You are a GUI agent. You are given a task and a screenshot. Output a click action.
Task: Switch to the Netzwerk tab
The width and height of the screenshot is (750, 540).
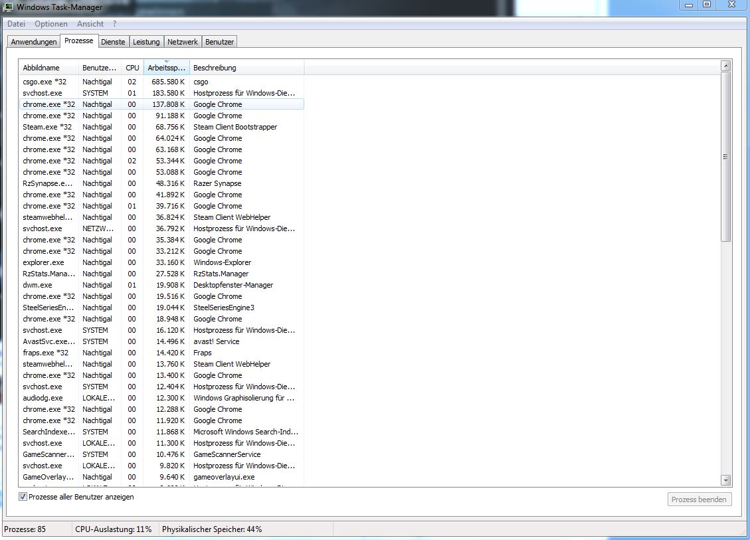click(182, 42)
